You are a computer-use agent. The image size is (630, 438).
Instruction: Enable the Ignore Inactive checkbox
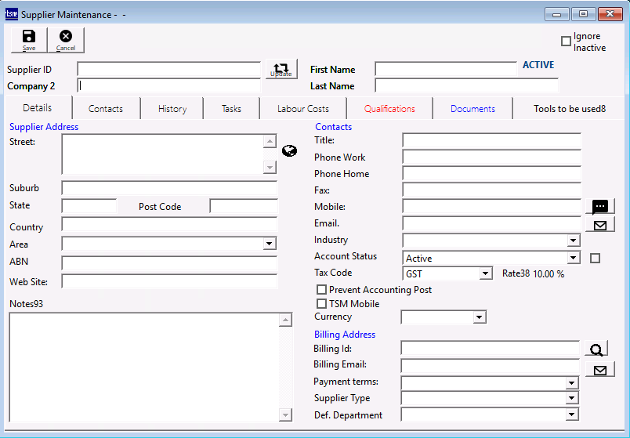pyautogui.click(x=566, y=42)
